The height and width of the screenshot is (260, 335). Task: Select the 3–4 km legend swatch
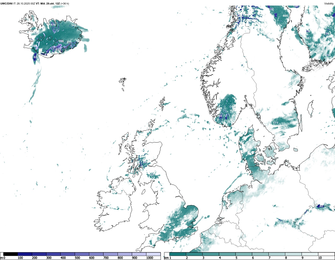pos(211,254)
